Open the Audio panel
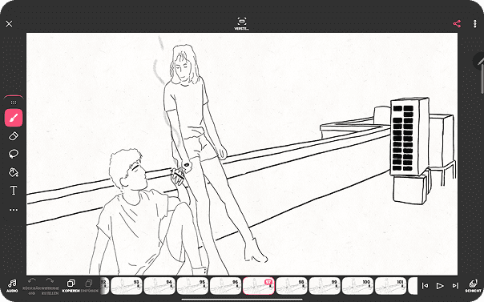 12,286
